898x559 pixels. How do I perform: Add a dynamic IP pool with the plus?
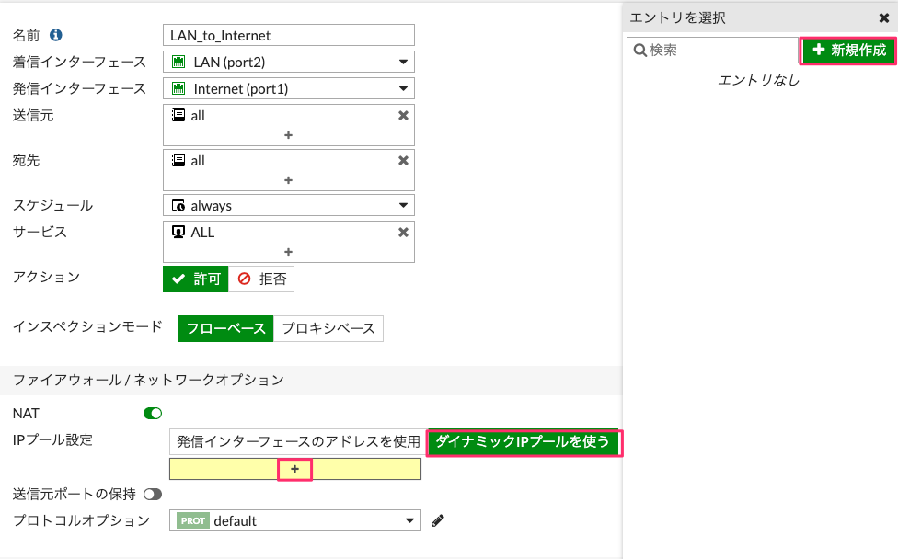pyautogui.click(x=295, y=469)
